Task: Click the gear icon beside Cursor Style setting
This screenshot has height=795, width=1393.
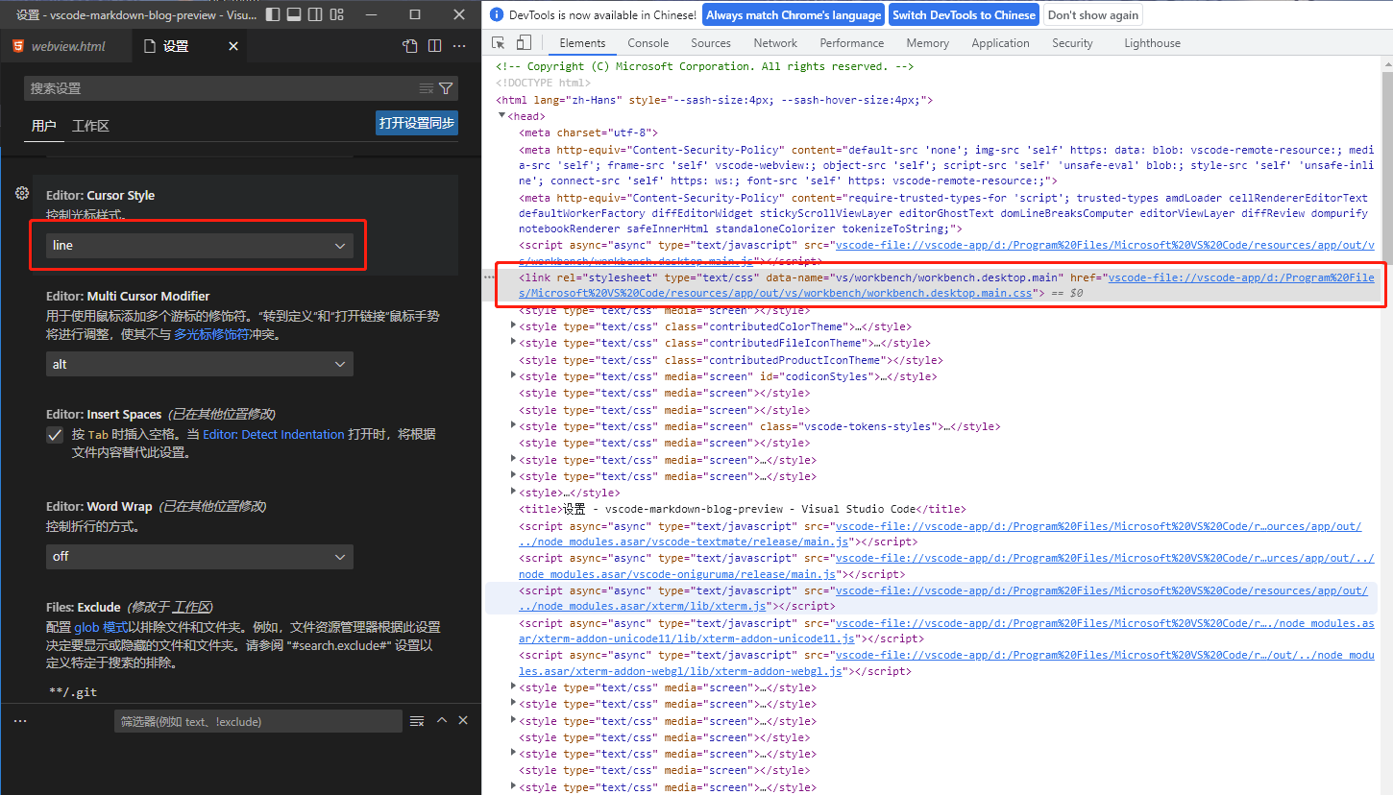Action: 21,193
